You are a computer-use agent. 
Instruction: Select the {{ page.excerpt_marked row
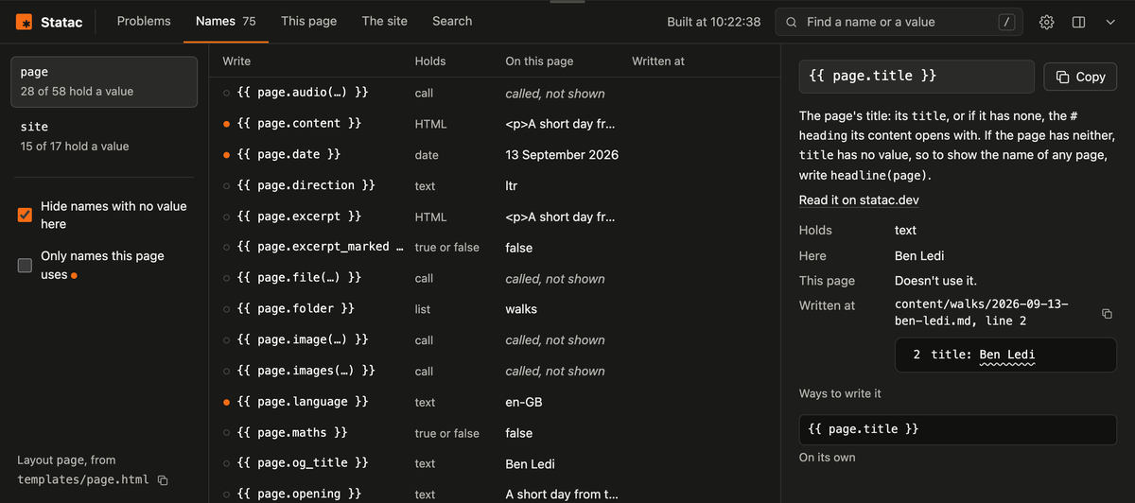(x=494, y=247)
